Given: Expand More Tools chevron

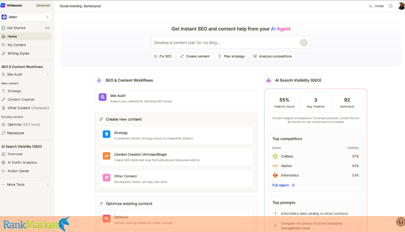Looking at the screenshot, I should (48, 185).
